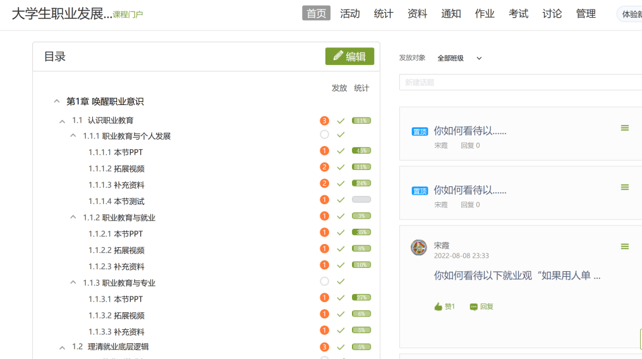Image resolution: width=642 pixels, height=359 pixels.
Task: Click orange badge 3 on 1.2 理清就业底层逻辑 row
Action: point(324,347)
